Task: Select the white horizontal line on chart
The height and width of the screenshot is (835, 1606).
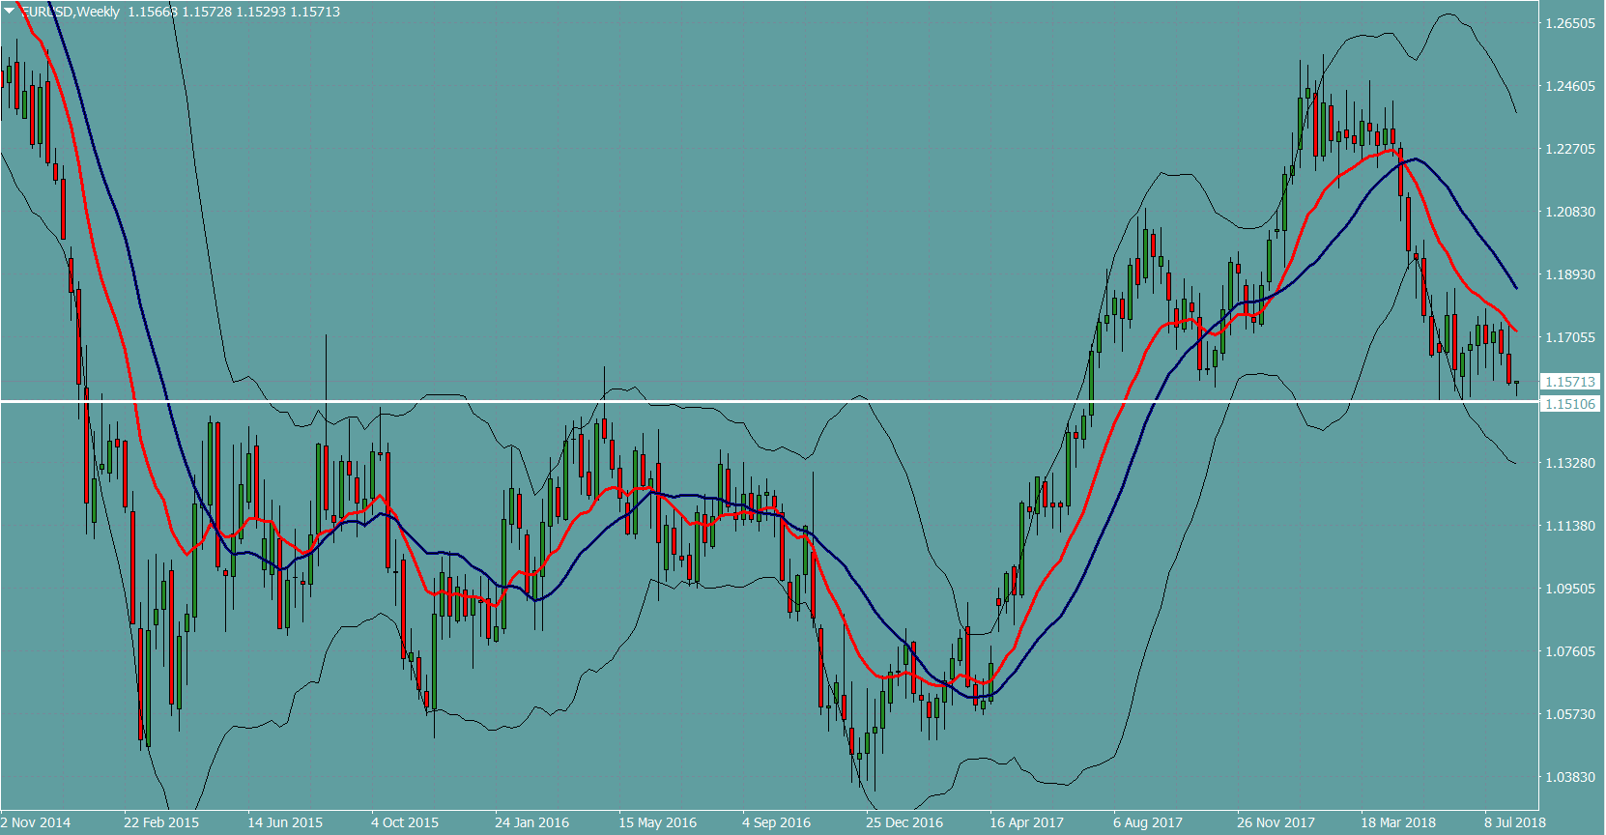Action: tap(676, 401)
